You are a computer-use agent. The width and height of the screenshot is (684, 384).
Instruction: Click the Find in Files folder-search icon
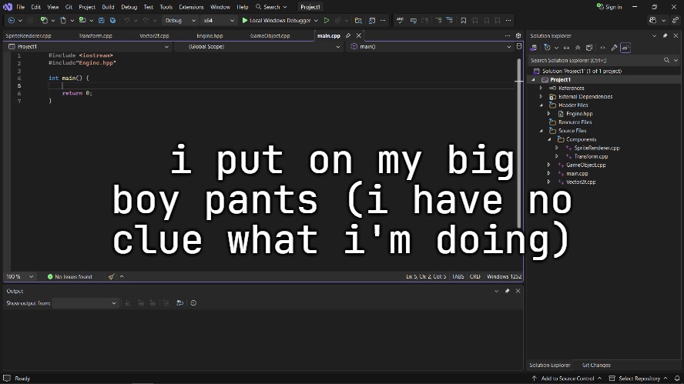click(x=358, y=21)
